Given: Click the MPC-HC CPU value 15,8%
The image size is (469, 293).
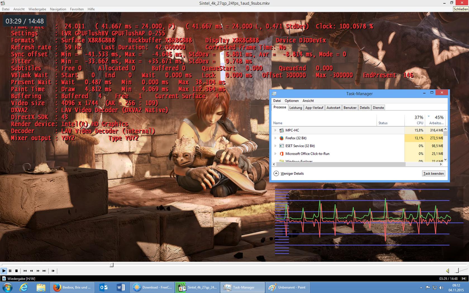Looking at the screenshot, I should pyautogui.click(x=419, y=130).
